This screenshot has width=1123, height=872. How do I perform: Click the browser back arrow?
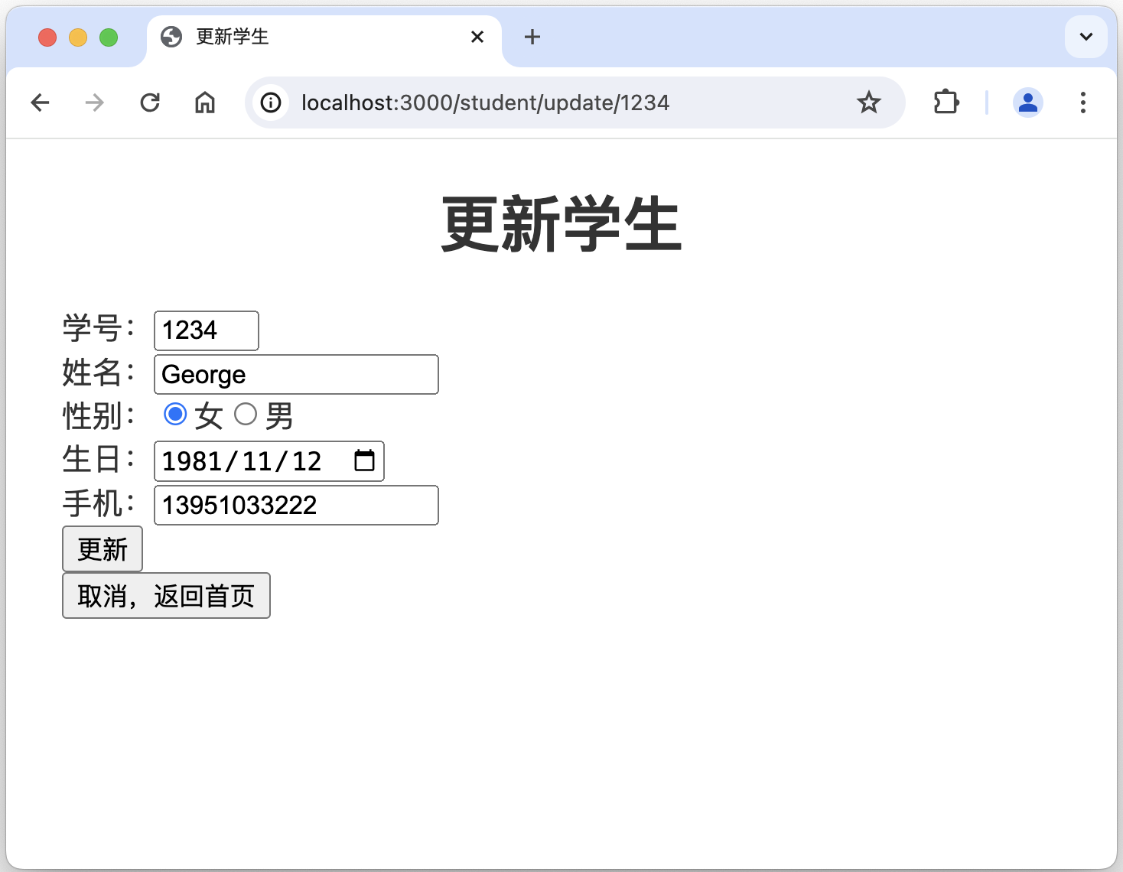click(40, 102)
